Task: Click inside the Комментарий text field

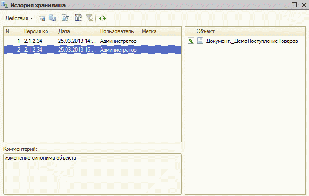Action: click(92, 173)
